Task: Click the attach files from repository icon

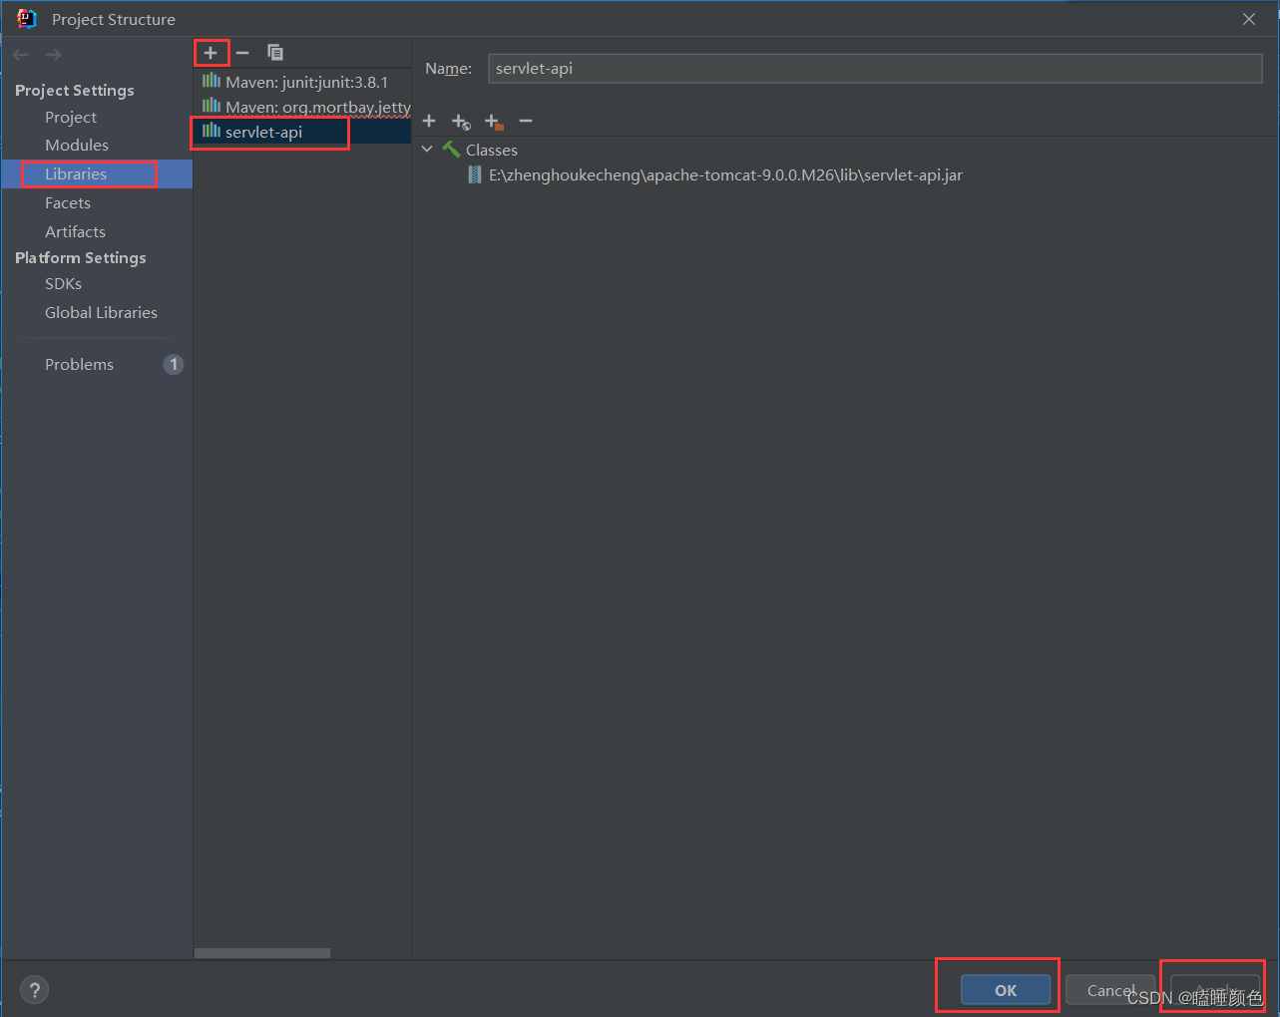Action: coord(461,121)
